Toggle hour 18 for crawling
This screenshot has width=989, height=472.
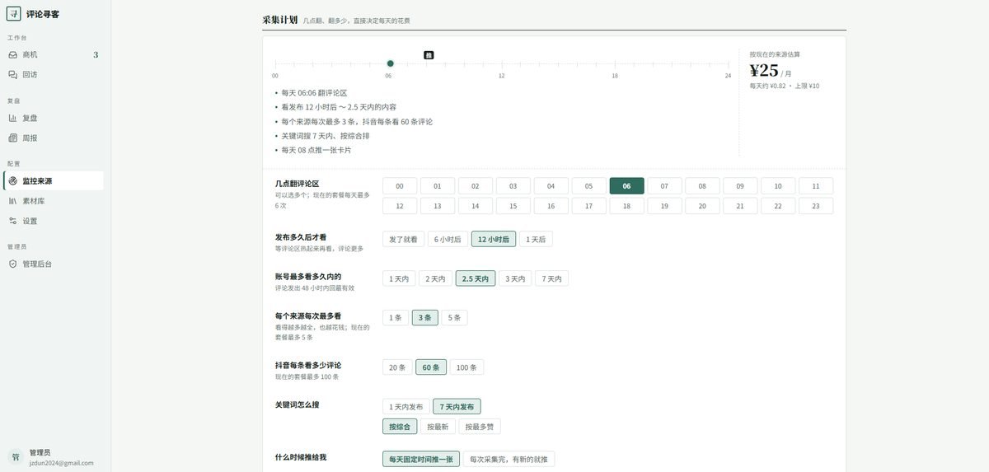(x=626, y=206)
